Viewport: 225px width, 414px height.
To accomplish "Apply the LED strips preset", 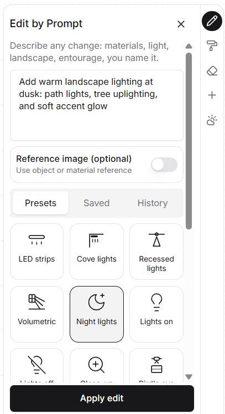I will coord(36,252).
